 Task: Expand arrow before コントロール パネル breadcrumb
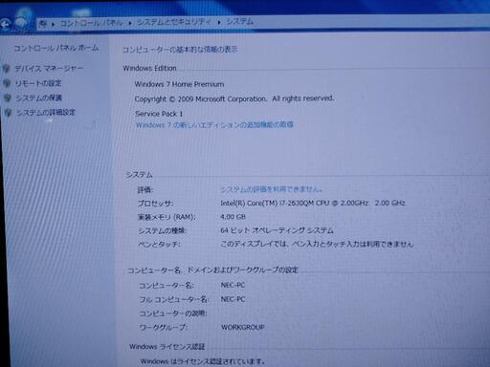click(x=53, y=24)
